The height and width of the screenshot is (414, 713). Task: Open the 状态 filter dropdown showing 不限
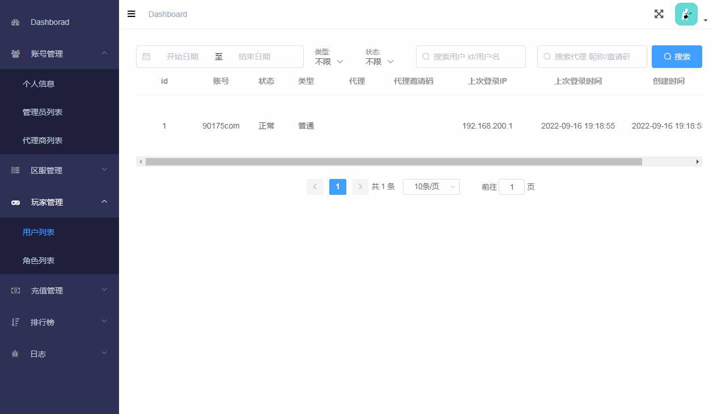click(379, 61)
